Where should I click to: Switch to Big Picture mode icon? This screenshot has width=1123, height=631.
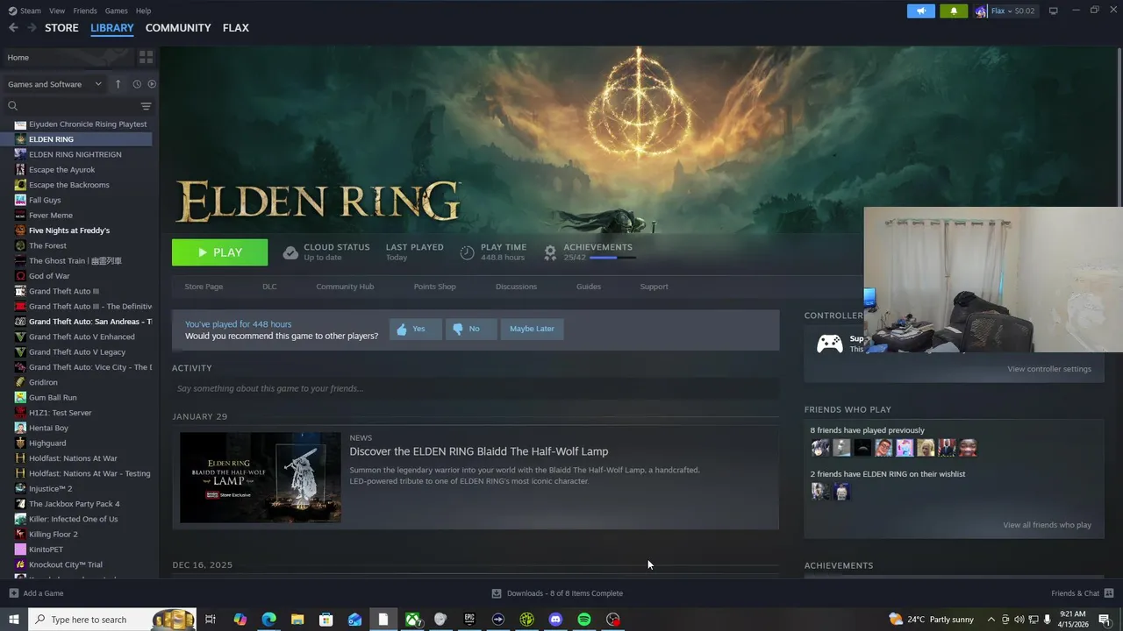(1054, 11)
